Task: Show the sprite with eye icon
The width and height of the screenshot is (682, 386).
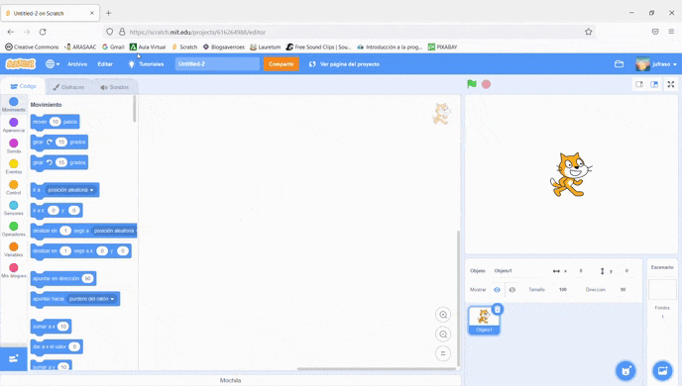Action: tap(498, 290)
